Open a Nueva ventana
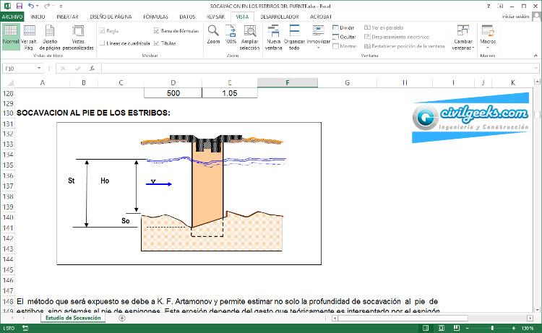This screenshot has width=542, height=333. coord(275,36)
